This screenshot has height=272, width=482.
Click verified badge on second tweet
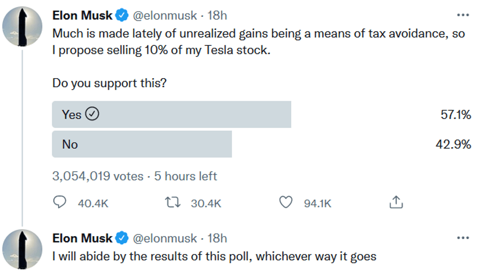[x=122, y=238]
